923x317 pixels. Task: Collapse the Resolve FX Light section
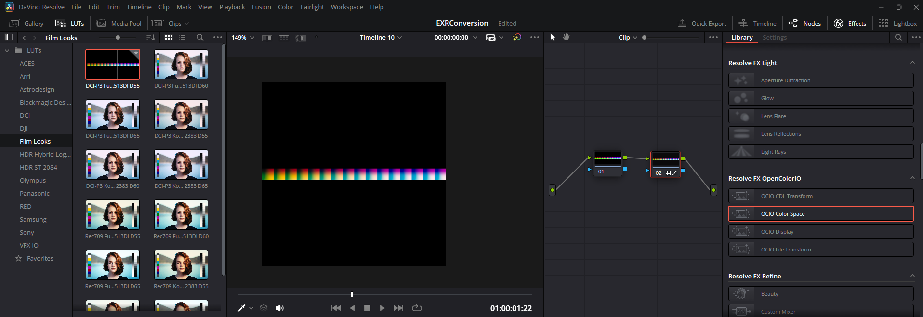(x=912, y=63)
